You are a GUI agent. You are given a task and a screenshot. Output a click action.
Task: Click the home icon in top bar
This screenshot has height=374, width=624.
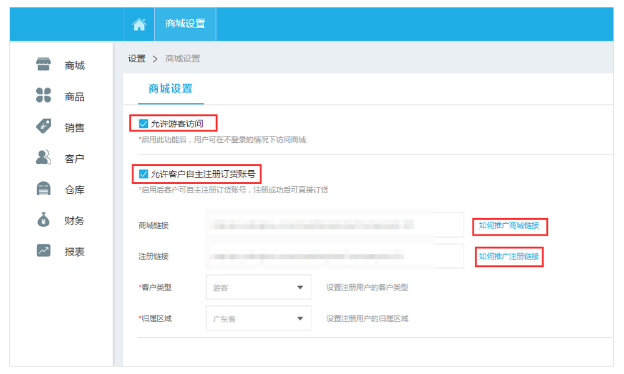tap(139, 24)
